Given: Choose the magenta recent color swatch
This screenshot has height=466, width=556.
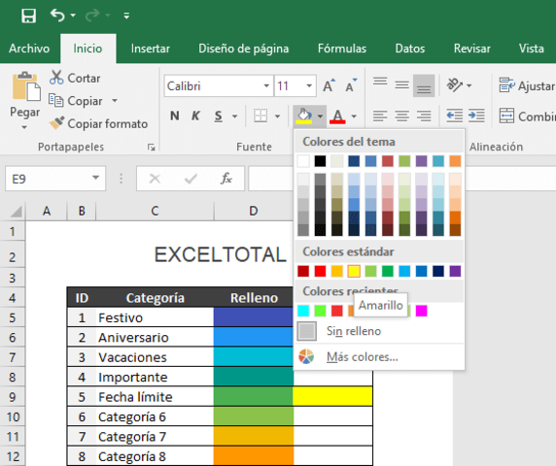Looking at the screenshot, I should click(x=421, y=311).
